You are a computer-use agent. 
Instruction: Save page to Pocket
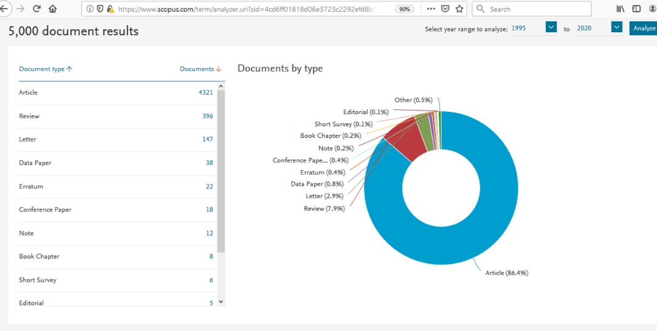tap(445, 9)
